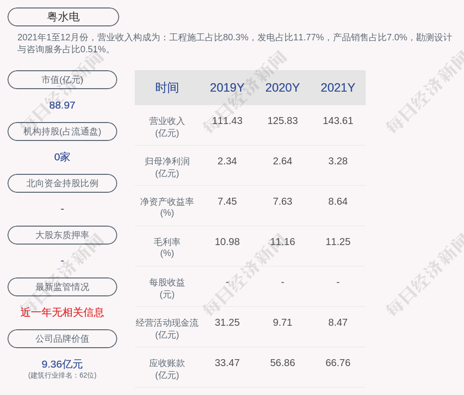The image size is (464, 395).
Task: Click ROE value 7.63
Action: (x=282, y=201)
